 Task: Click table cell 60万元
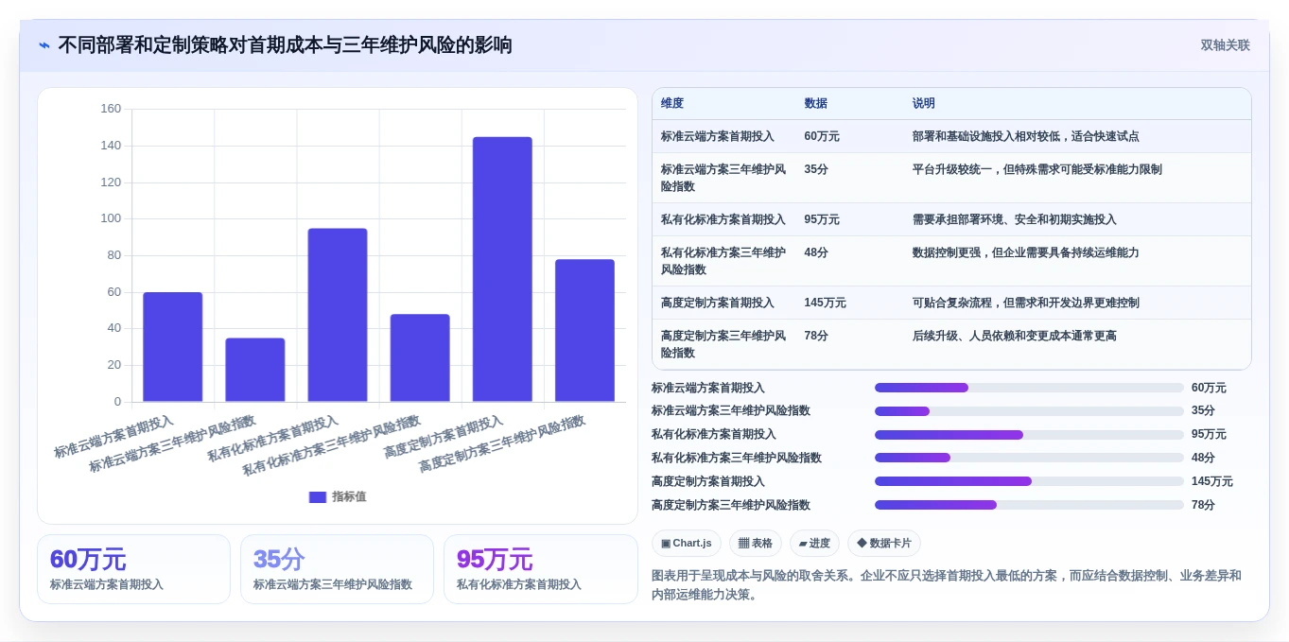822,136
